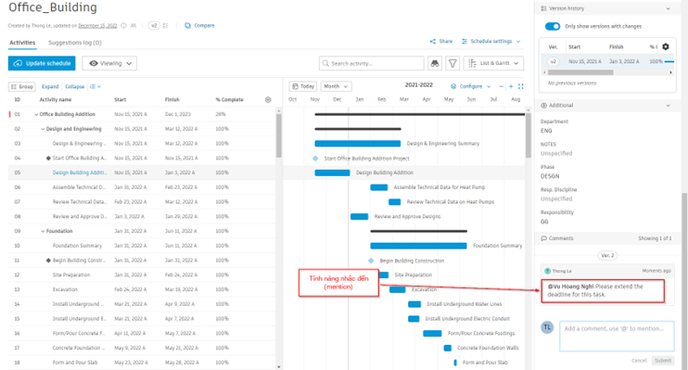
Task: Click the Group button
Action: tap(22, 86)
